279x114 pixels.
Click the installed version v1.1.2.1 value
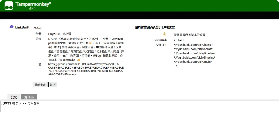click(x=179, y=40)
